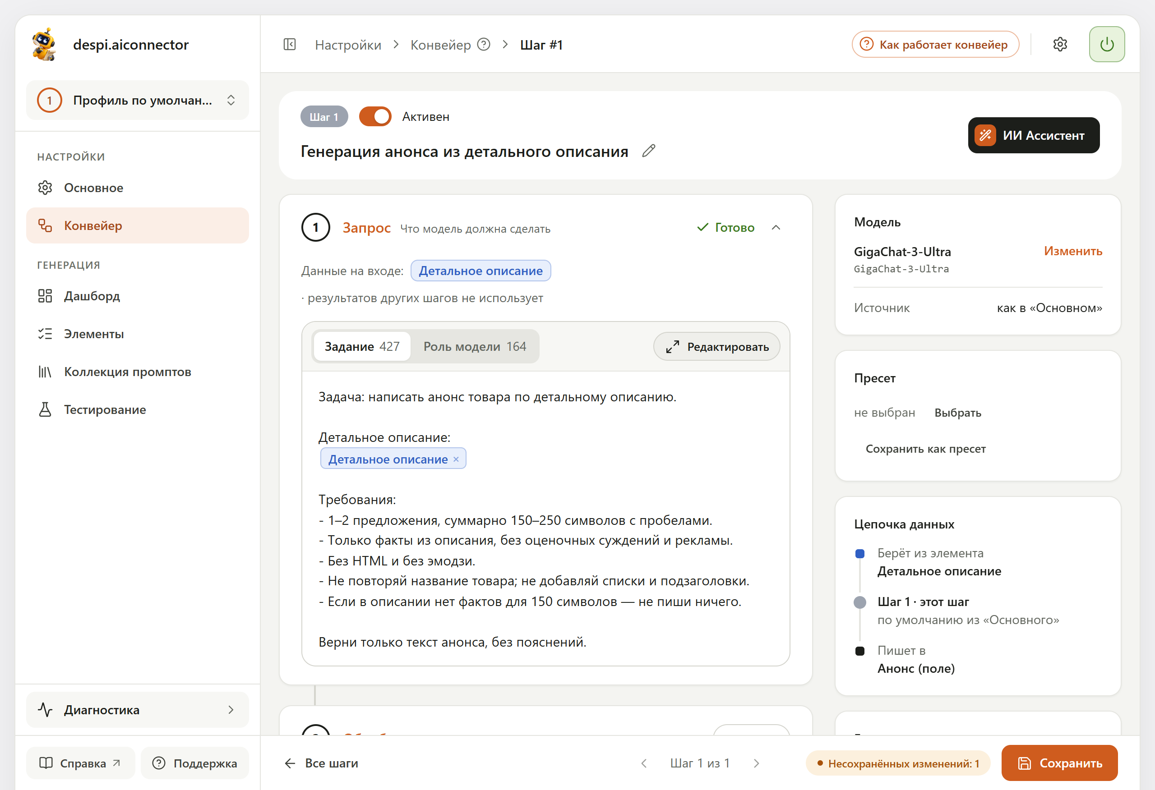The image size is (1155, 790).
Task: Open the settings gear in header
Action: coord(1060,45)
